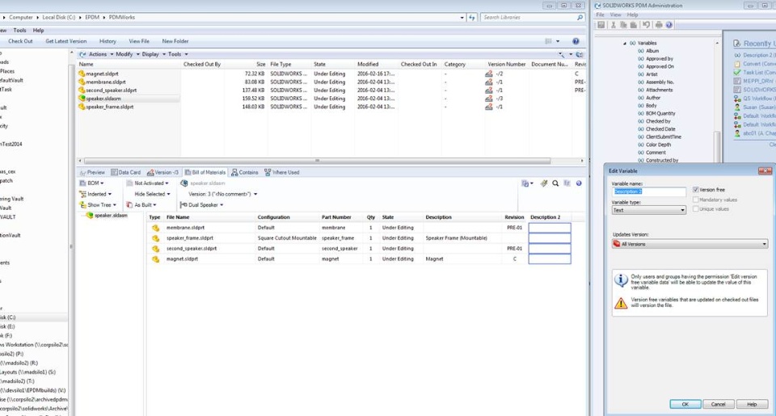Open the BOM type dropdown
This screenshot has width=776, height=416.
coord(92,183)
